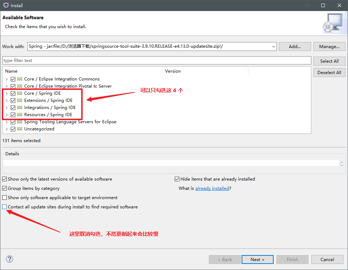Viewport: 348px width, 270px height.
Task: Click the Cancel button
Action: (327, 259)
